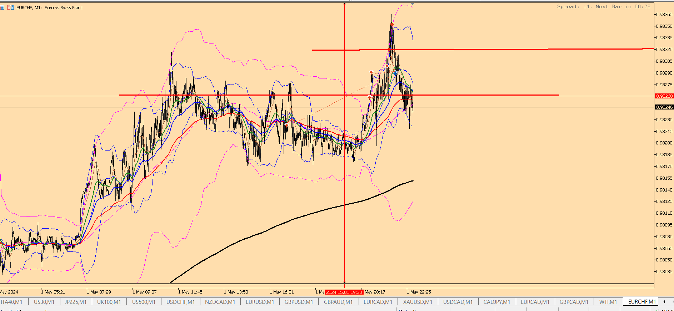674x311 pixels.
Task: Toggle the One Click Trading panel icon
Action: coord(11,7)
